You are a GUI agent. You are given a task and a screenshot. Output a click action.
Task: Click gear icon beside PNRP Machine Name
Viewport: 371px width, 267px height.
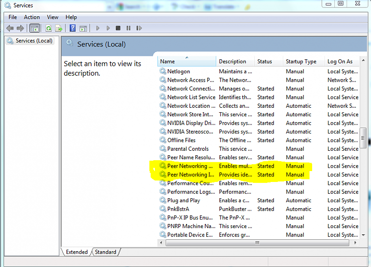click(163, 226)
